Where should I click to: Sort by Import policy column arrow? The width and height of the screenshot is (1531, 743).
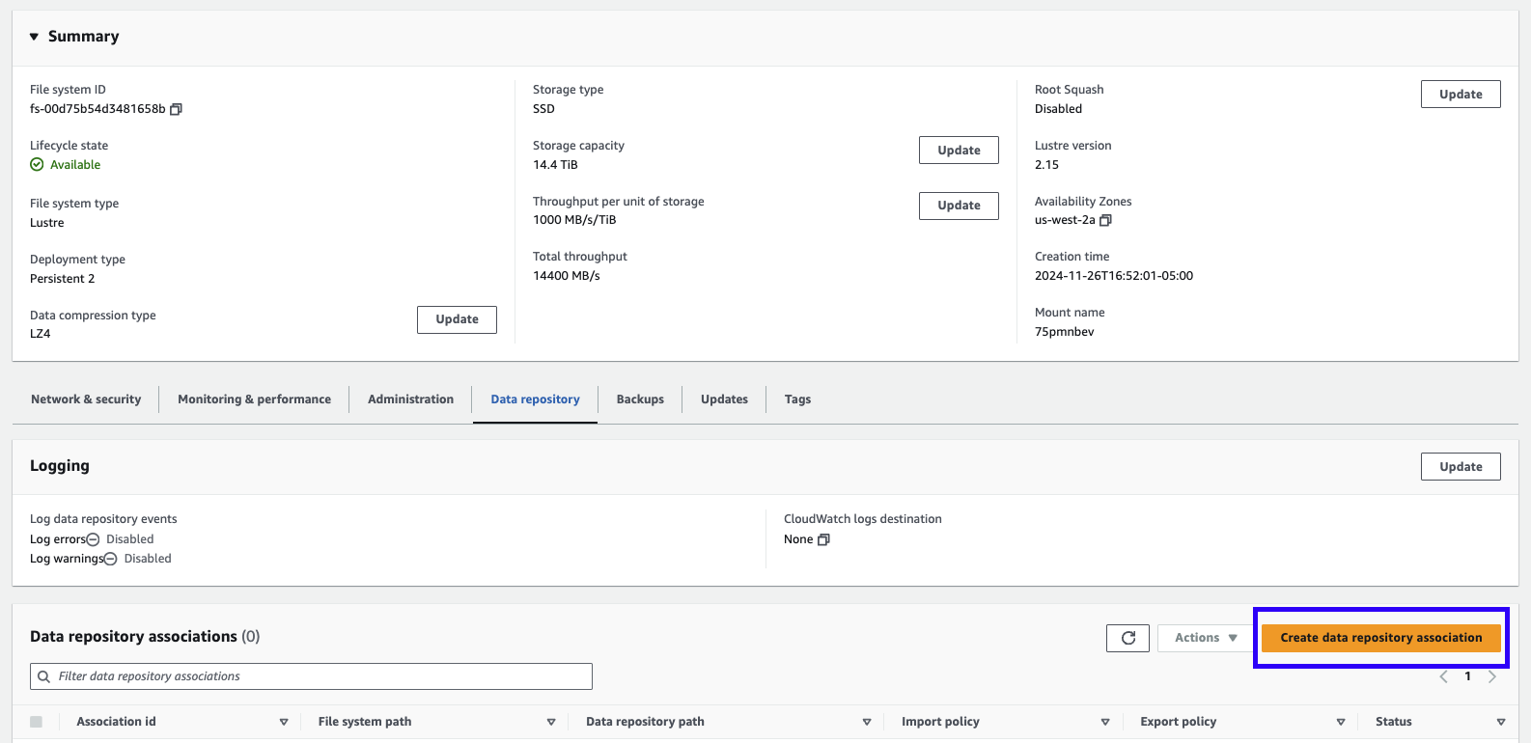(x=1105, y=722)
